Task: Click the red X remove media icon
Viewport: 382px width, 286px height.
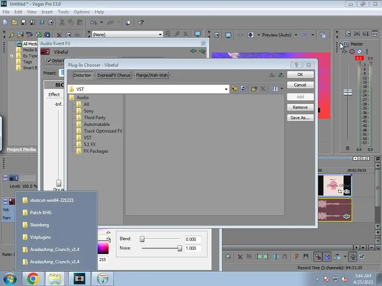Action: (x=59, y=35)
